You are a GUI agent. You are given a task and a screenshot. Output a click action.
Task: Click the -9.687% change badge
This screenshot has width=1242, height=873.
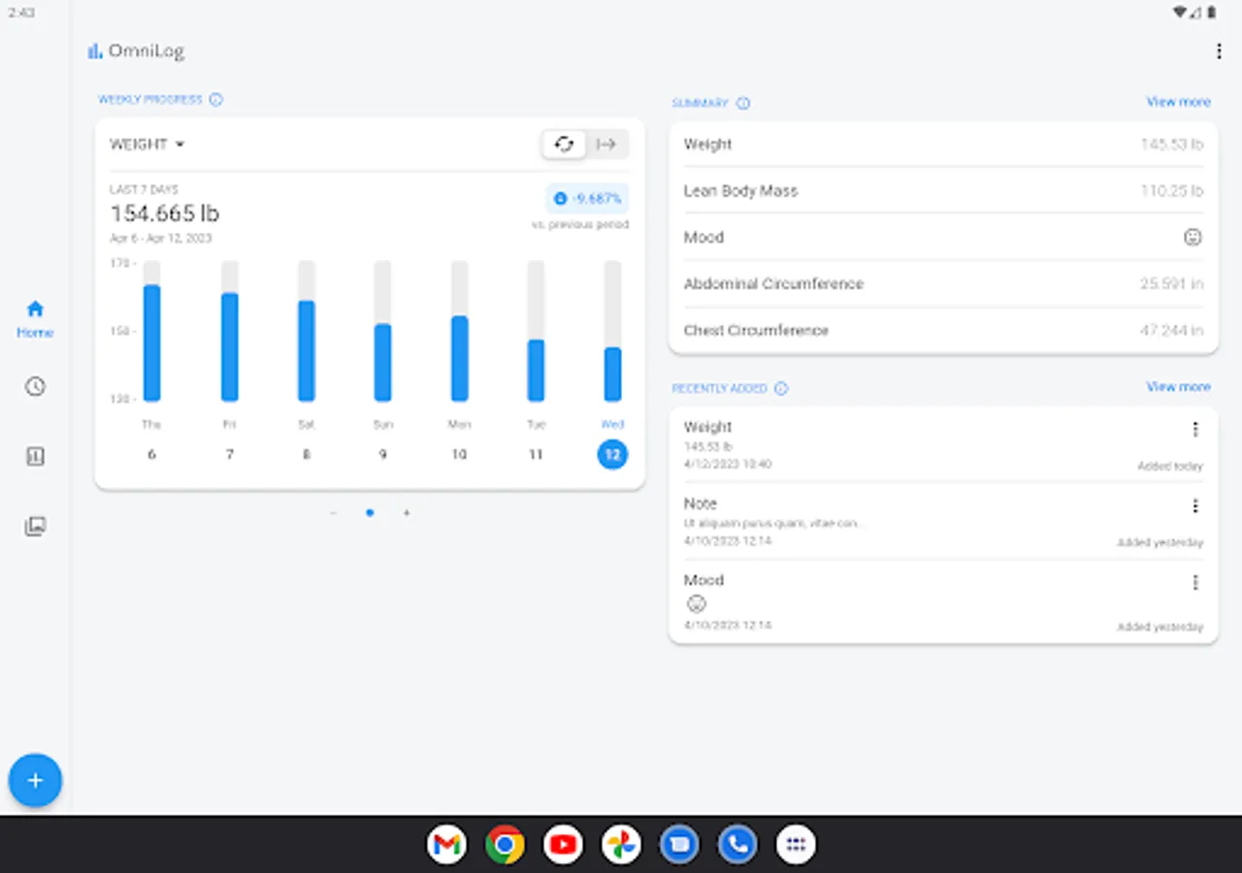click(587, 199)
